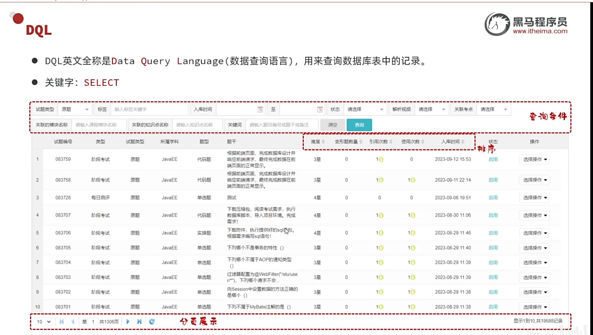Screen dimensions: 593x335
Task: Open the 状态 请选择 dropdown
Action: click(x=365, y=109)
